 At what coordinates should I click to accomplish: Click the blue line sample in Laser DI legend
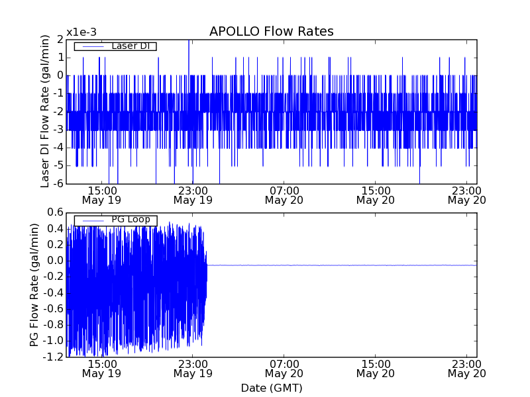91,46
